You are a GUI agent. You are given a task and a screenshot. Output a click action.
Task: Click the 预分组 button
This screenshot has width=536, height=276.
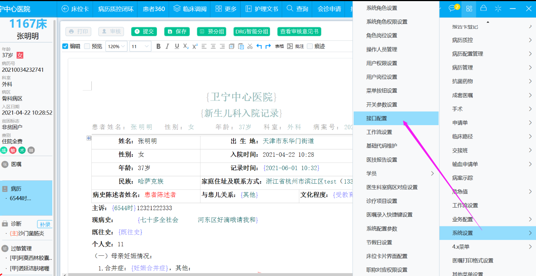point(211,32)
